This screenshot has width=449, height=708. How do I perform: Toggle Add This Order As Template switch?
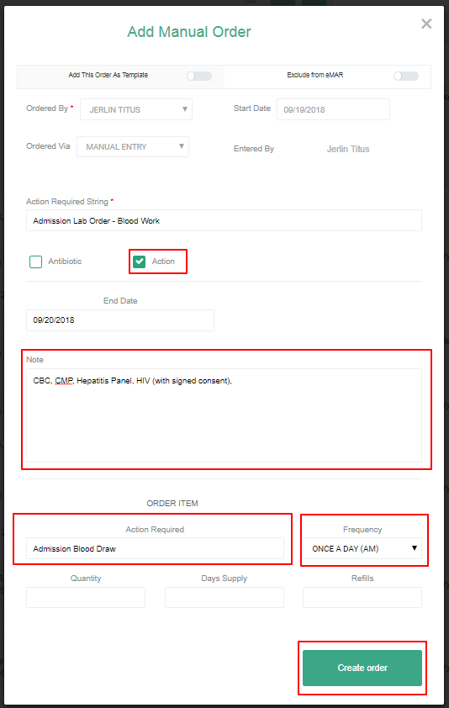199,76
